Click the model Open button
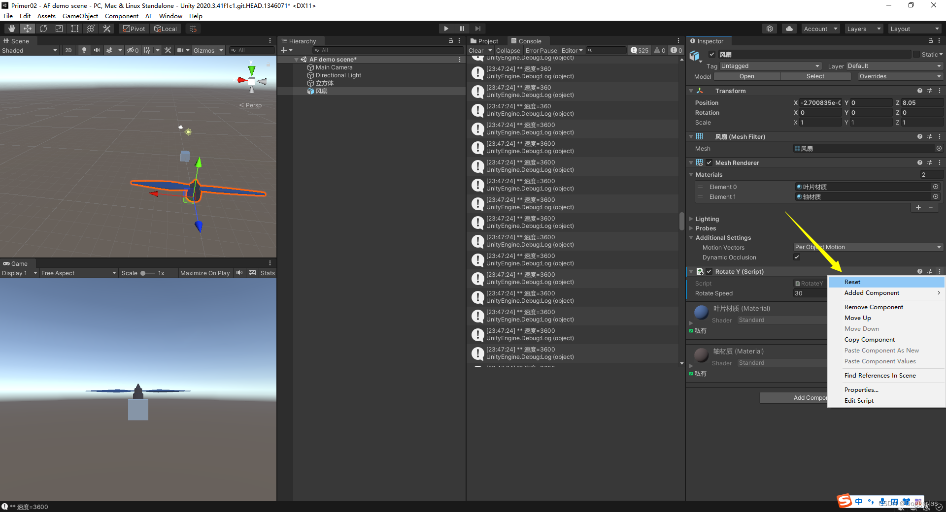Screen dimensions: 946x512 click(746, 76)
